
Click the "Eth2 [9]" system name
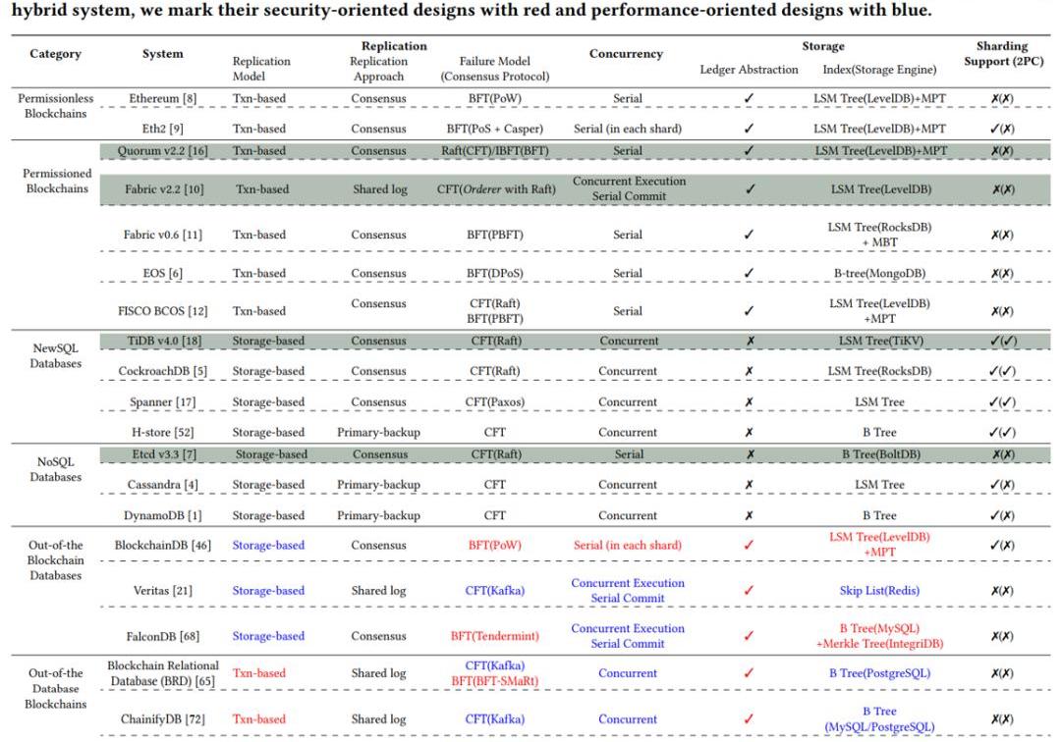tap(162, 129)
